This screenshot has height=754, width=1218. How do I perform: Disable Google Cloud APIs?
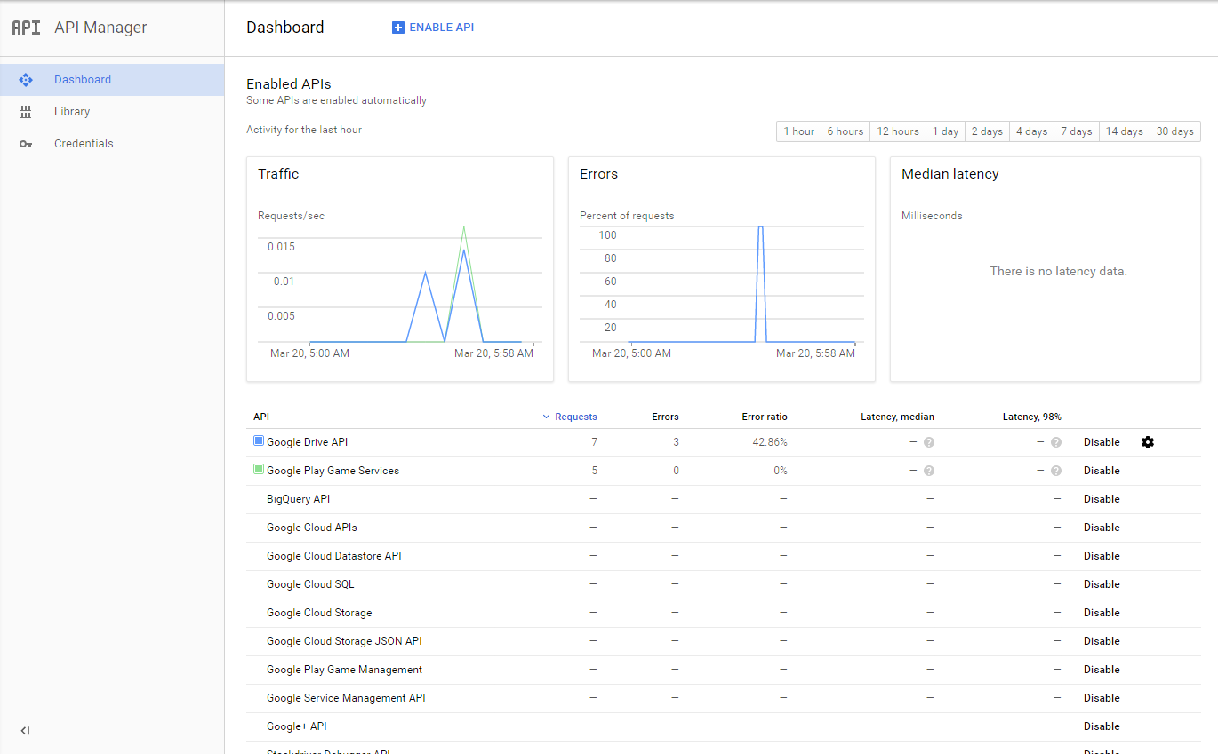pos(1102,528)
